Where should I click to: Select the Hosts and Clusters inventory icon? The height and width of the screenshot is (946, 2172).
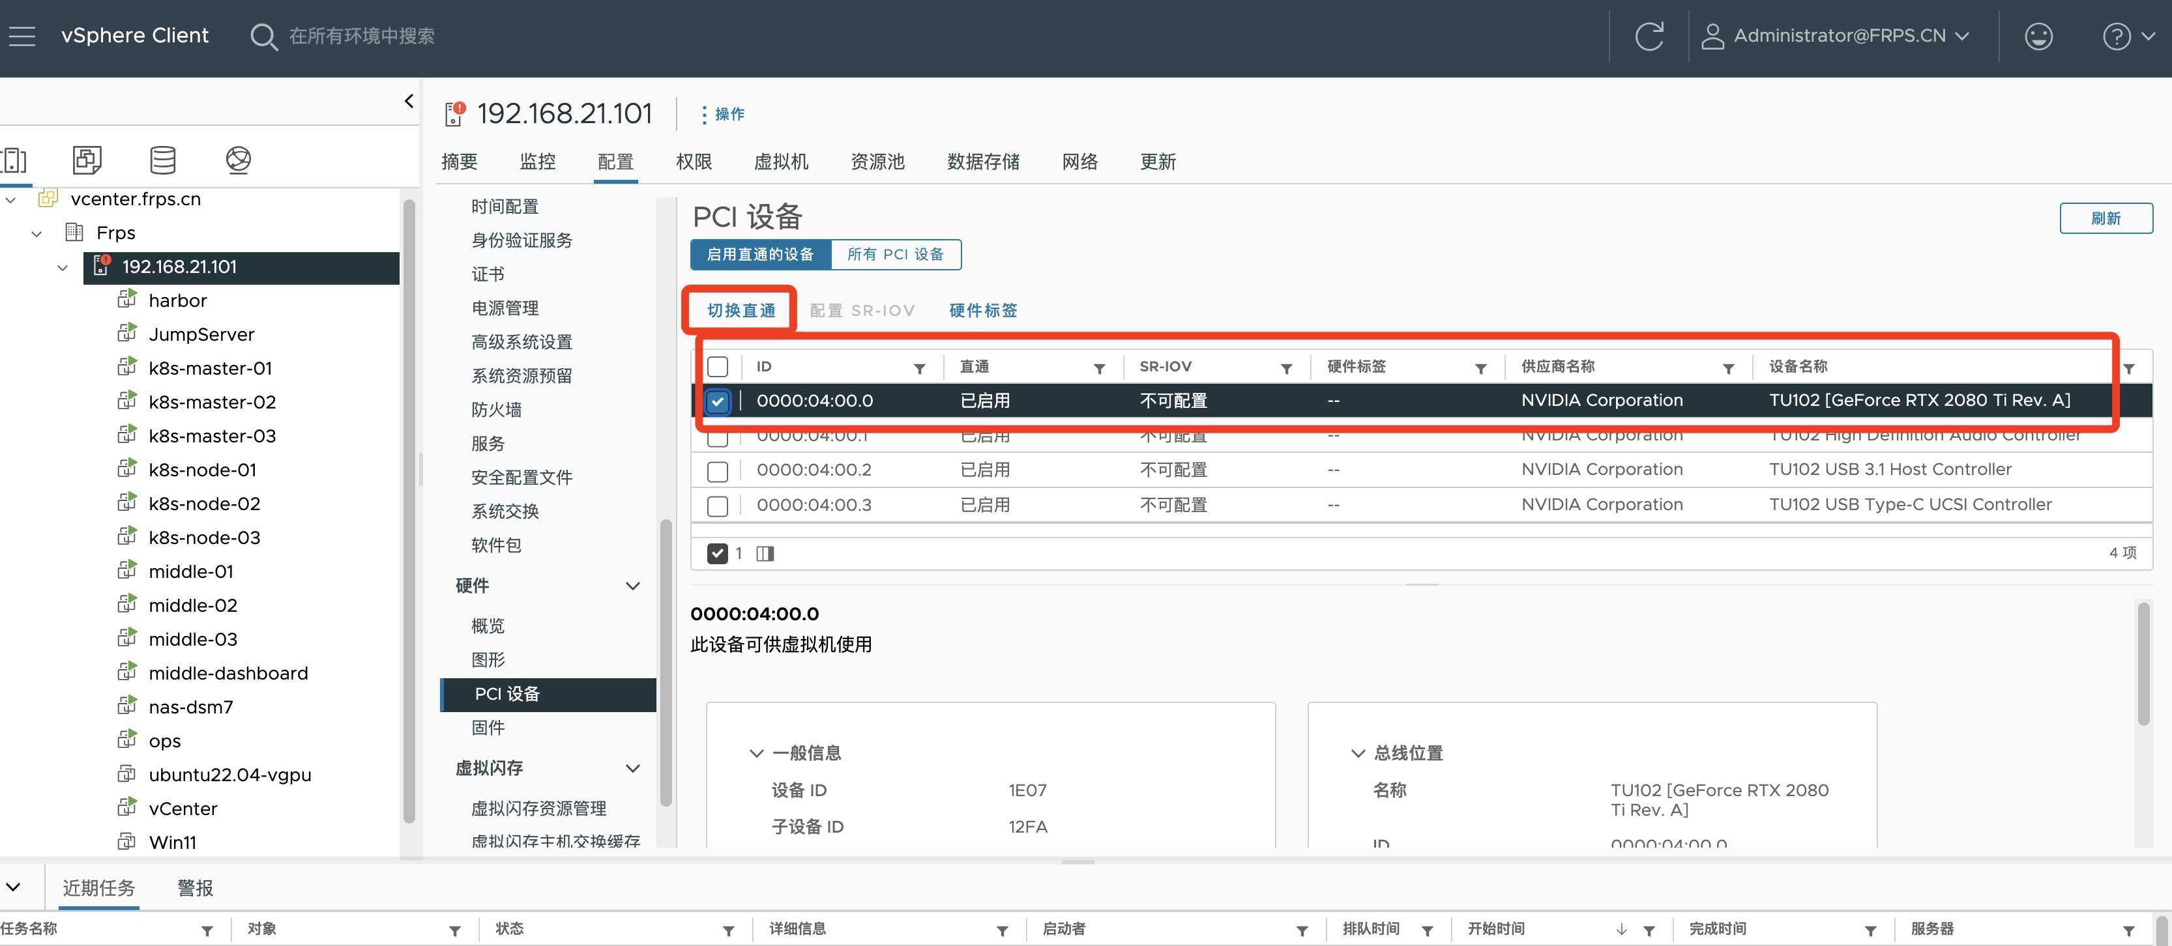click(15, 160)
